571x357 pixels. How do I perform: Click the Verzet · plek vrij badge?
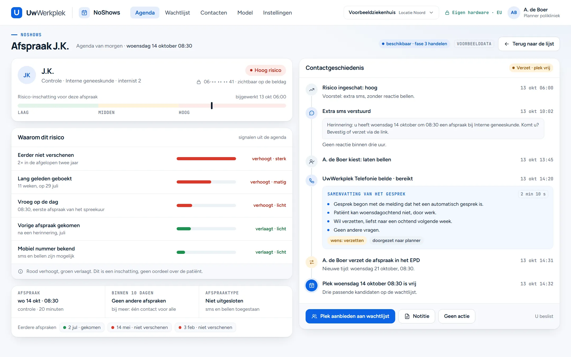(x=531, y=68)
